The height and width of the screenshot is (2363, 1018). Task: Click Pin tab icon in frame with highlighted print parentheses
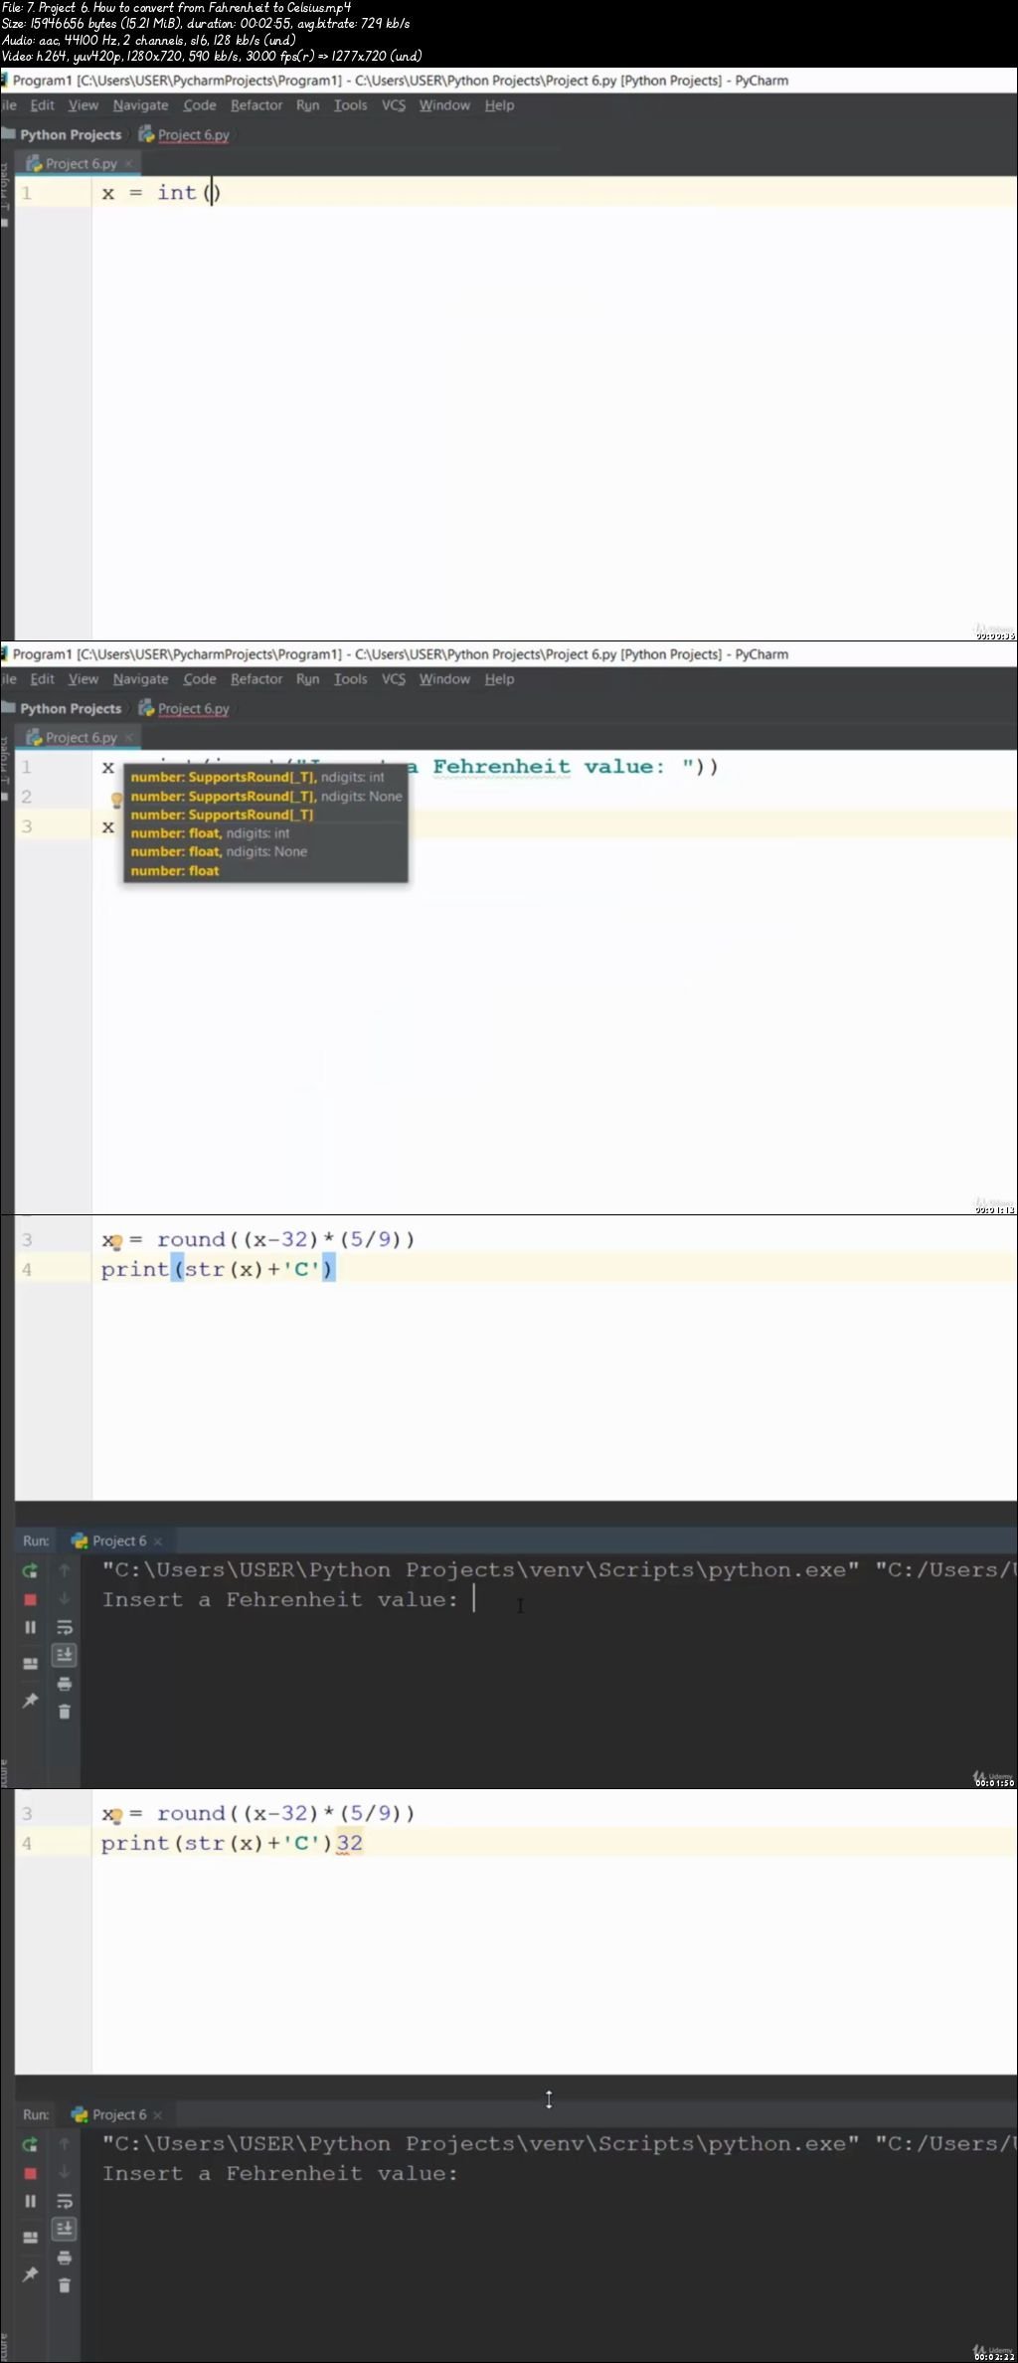coord(30,1700)
